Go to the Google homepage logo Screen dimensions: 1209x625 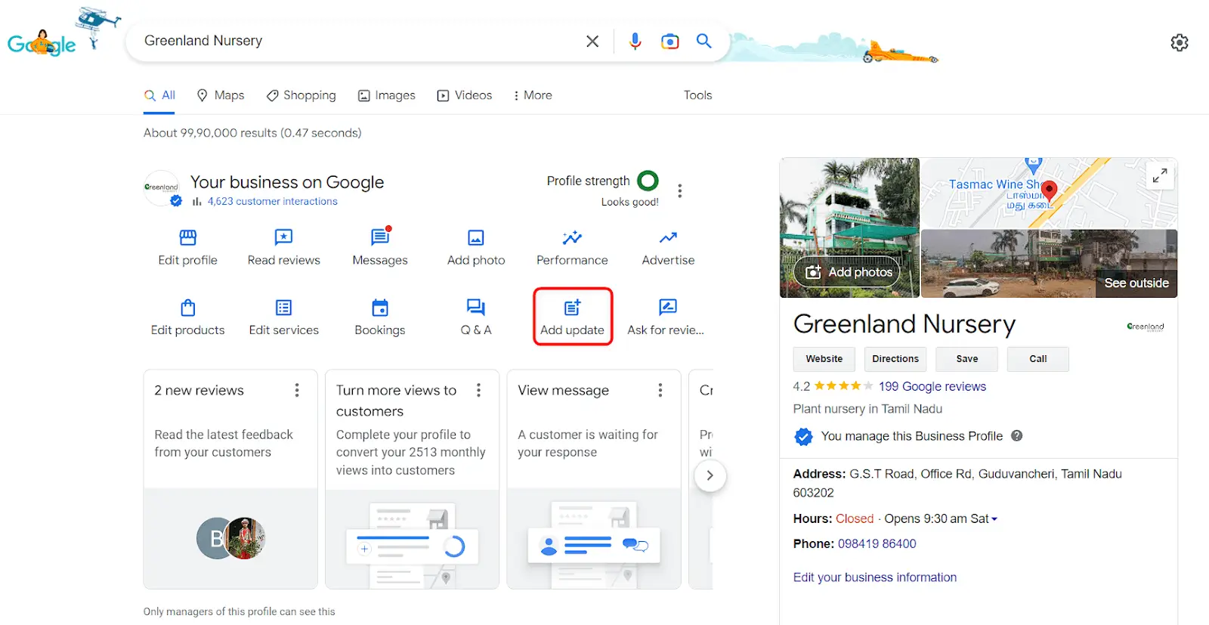coord(42,44)
